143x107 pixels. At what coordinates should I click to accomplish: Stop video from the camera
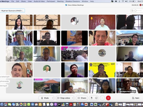(x=63, y=98)
